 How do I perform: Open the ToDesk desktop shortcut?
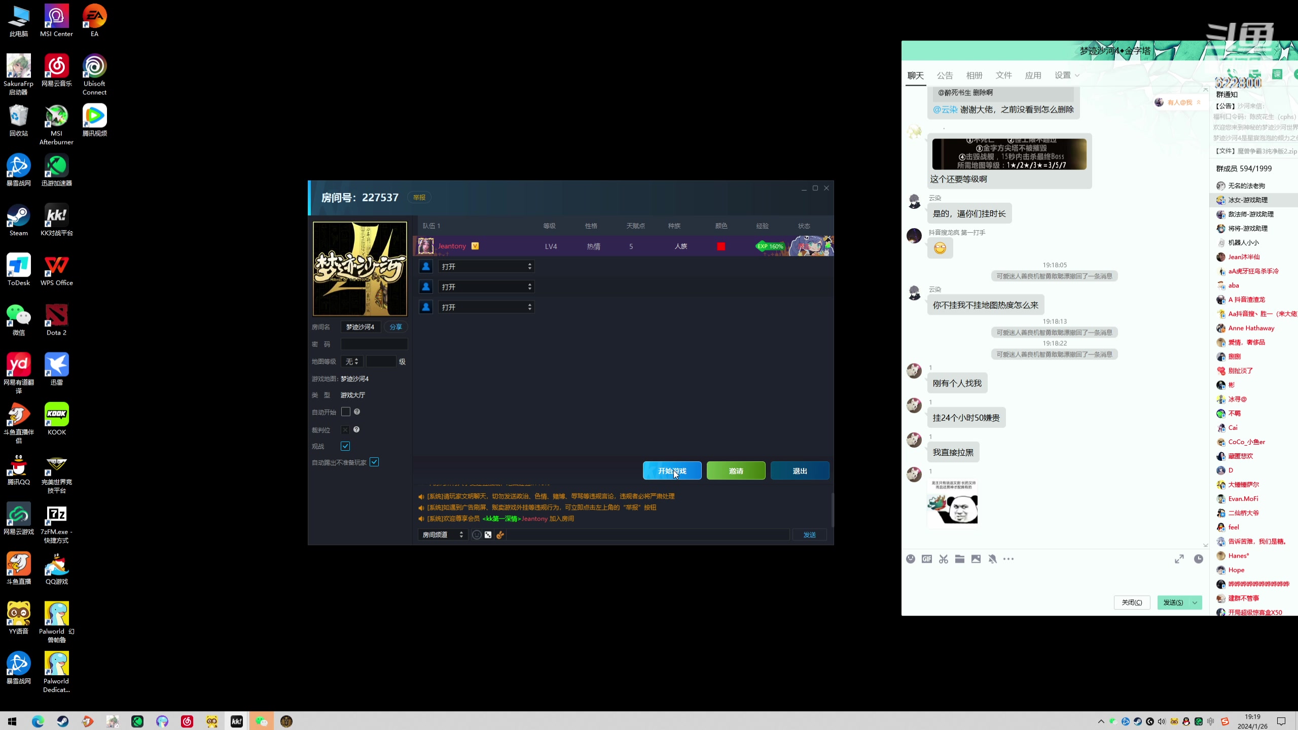(19, 270)
